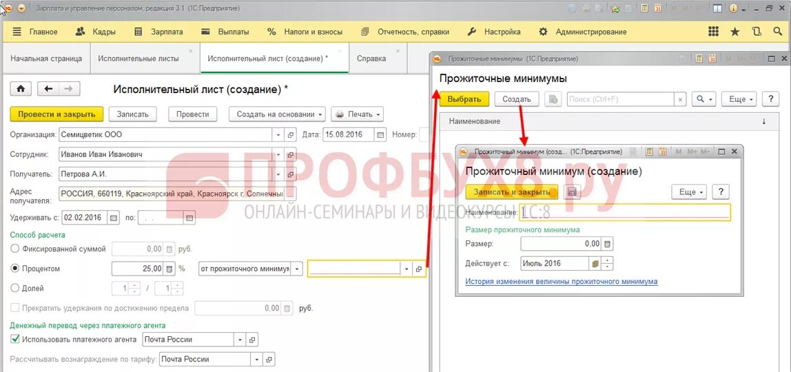This screenshot has width=791, height=372.
Task: Open the Налоги и взносы section
Action: 305,32
